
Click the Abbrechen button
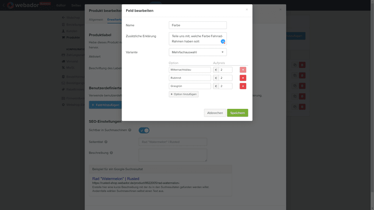click(215, 113)
